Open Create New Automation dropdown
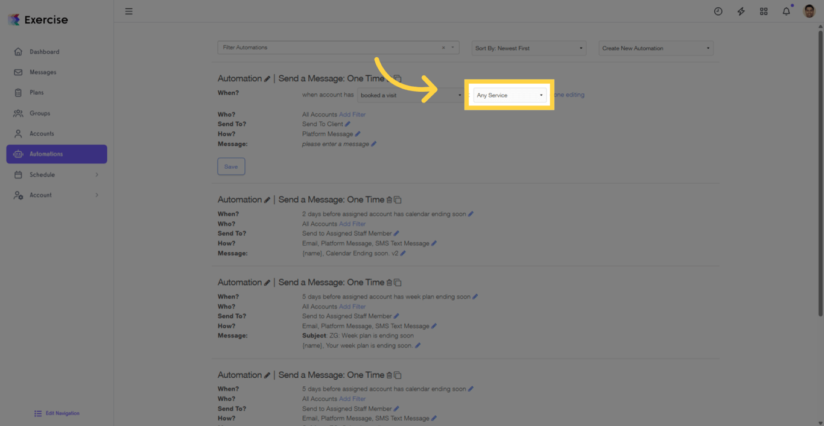The width and height of the screenshot is (824, 426). 655,48
